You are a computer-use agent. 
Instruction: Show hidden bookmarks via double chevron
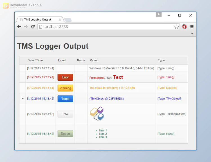pyautogui.click(x=192, y=33)
